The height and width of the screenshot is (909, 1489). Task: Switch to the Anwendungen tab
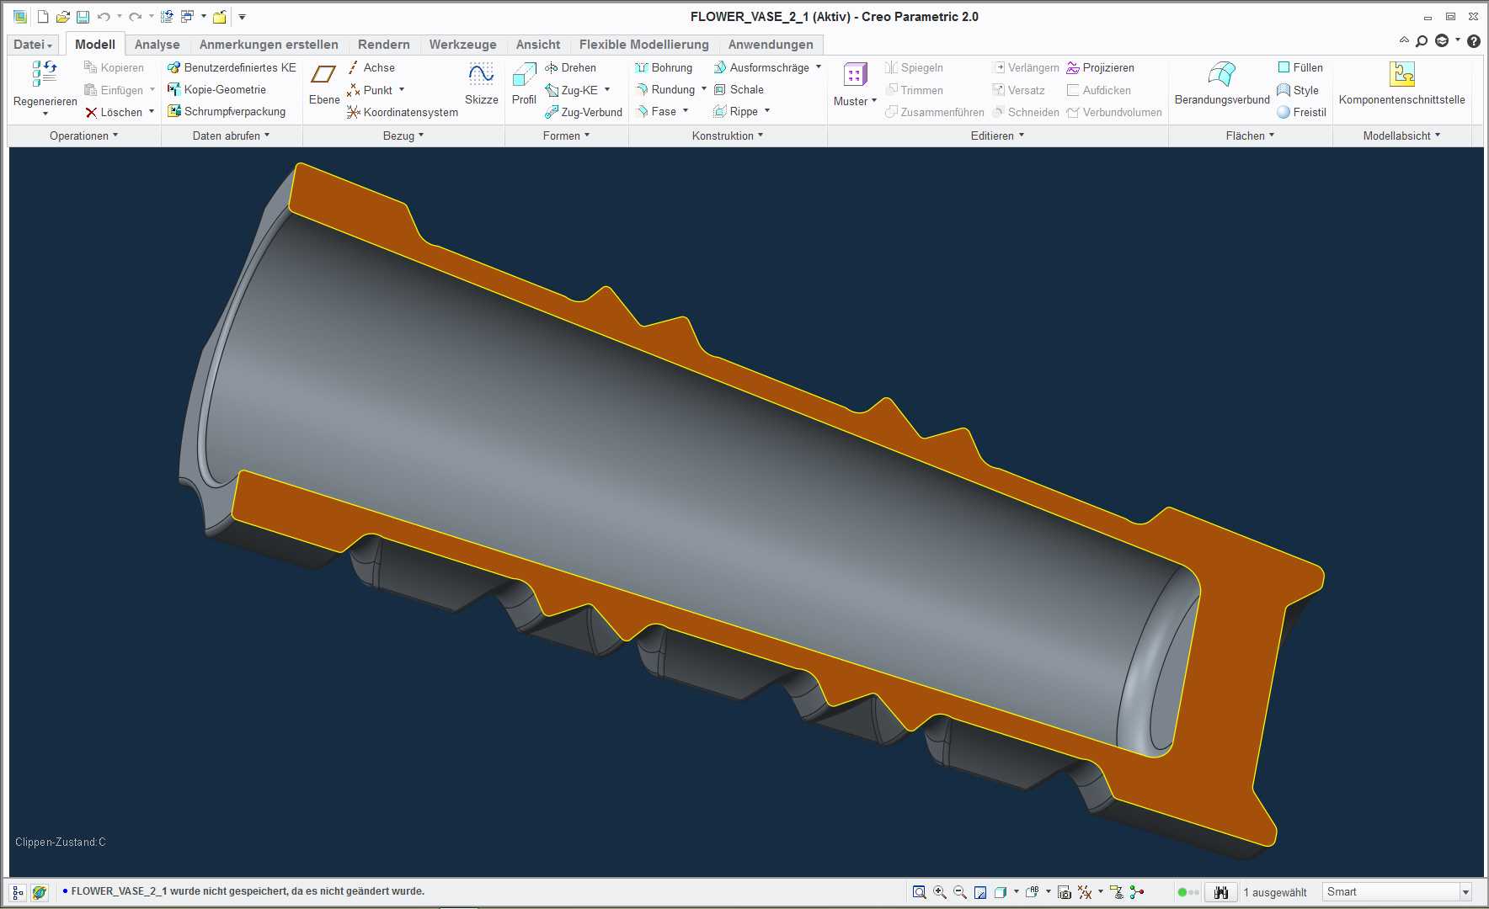point(771,45)
